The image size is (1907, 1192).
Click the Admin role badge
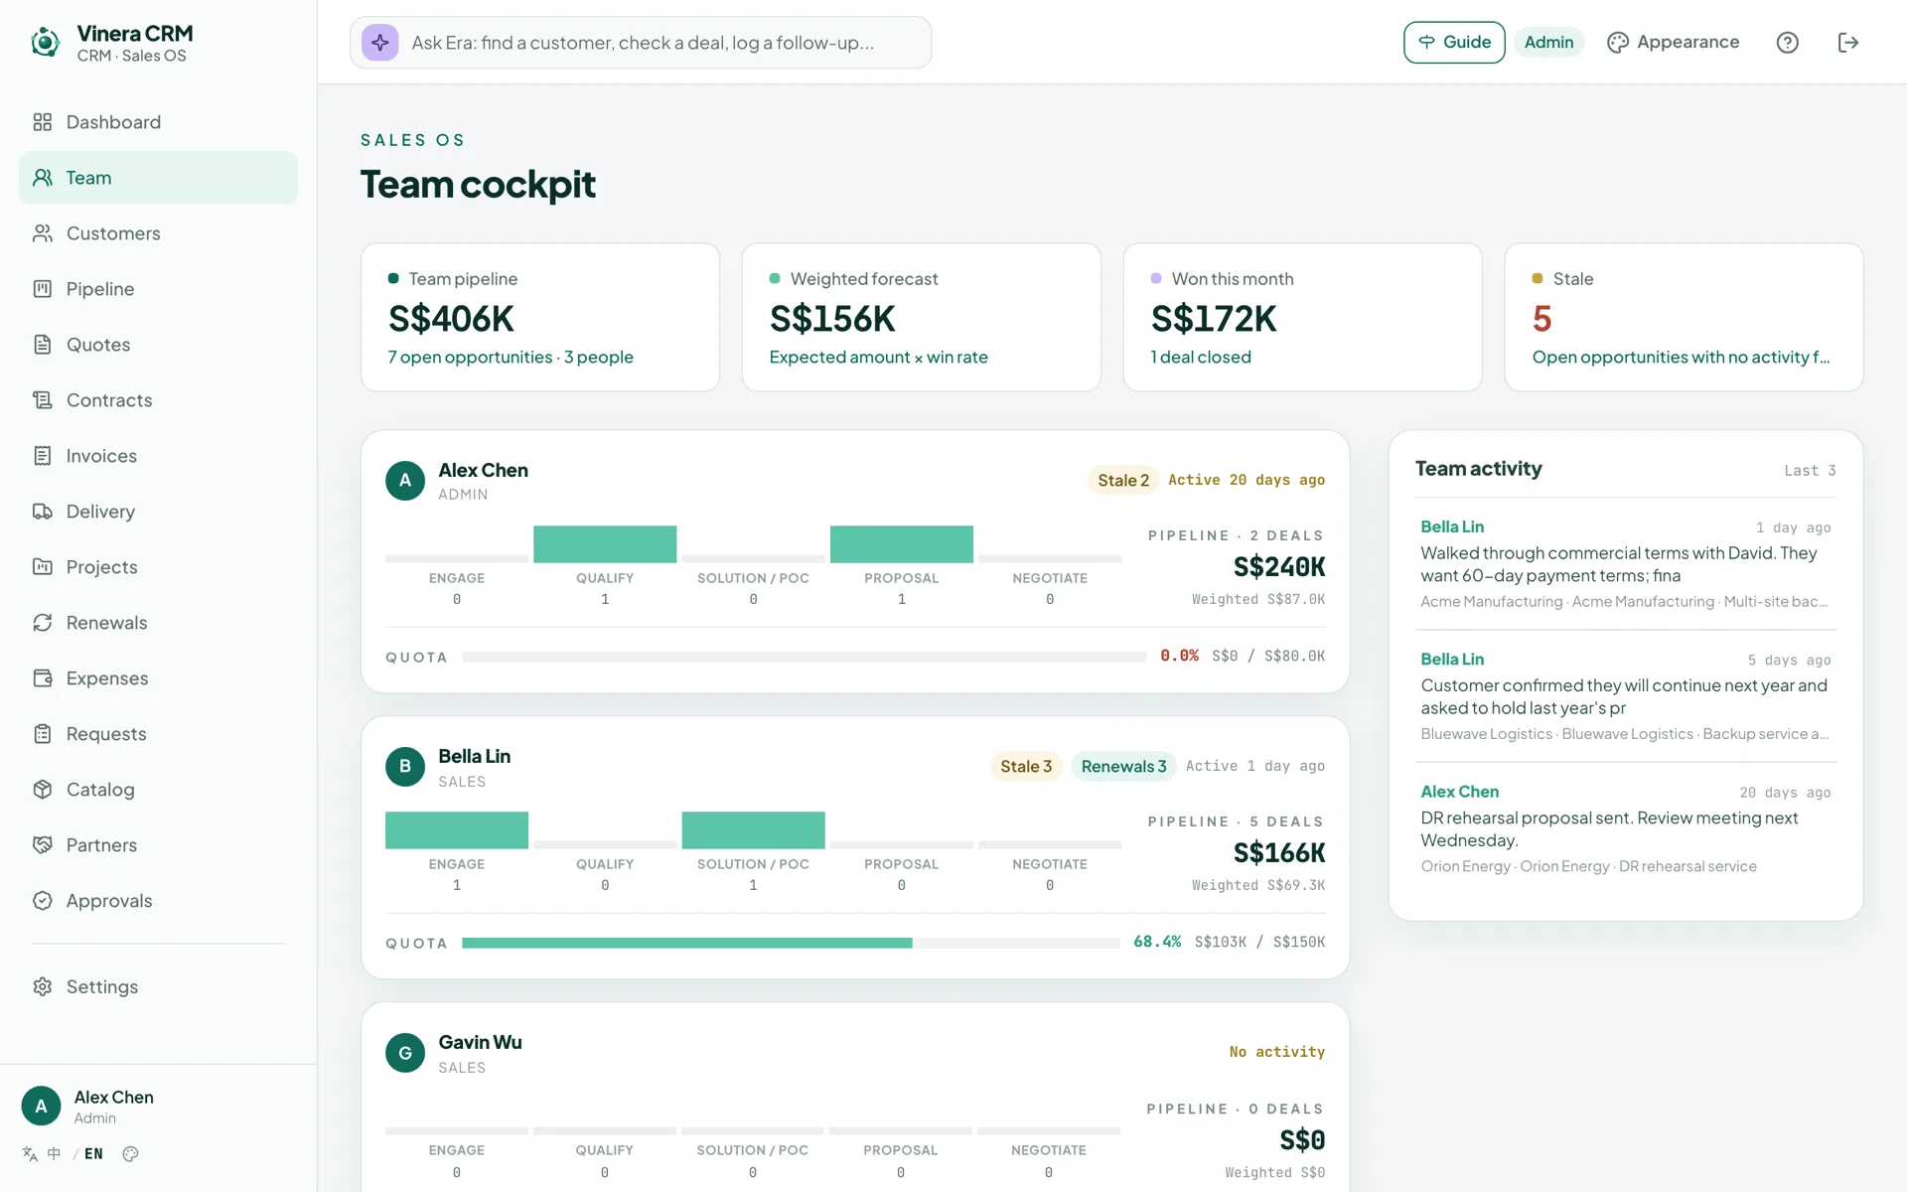[x=1548, y=43]
